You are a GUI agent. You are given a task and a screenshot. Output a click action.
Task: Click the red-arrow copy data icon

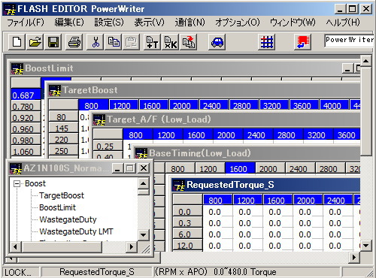(x=189, y=42)
